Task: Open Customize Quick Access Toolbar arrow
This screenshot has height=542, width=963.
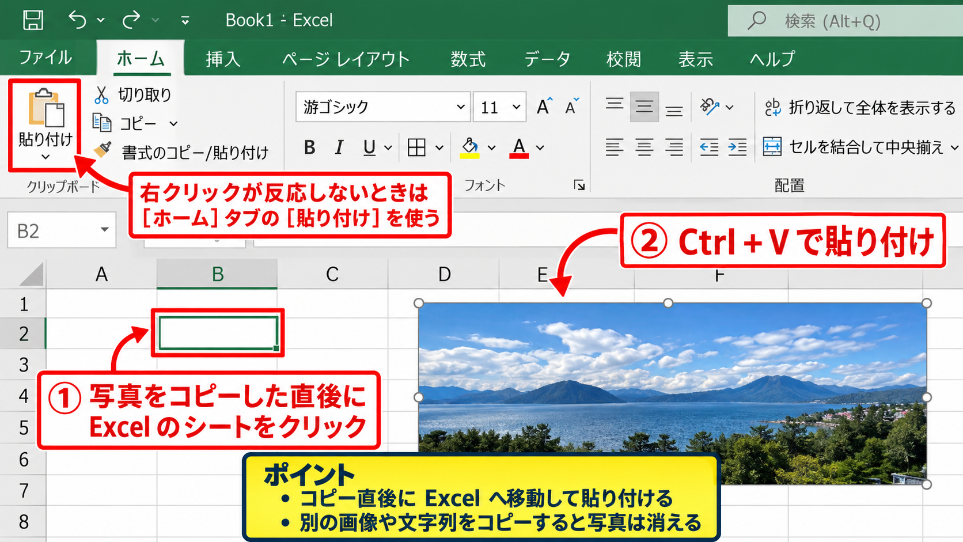Action: [185, 21]
